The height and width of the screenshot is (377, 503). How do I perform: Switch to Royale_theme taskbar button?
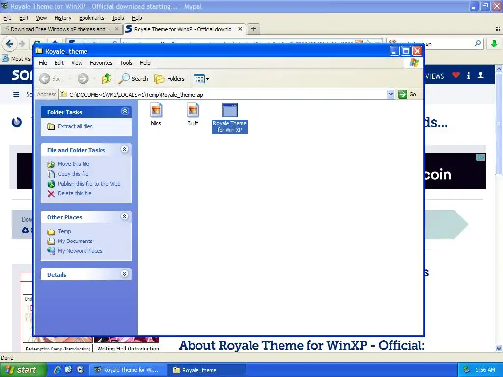[x=207, y=370]
